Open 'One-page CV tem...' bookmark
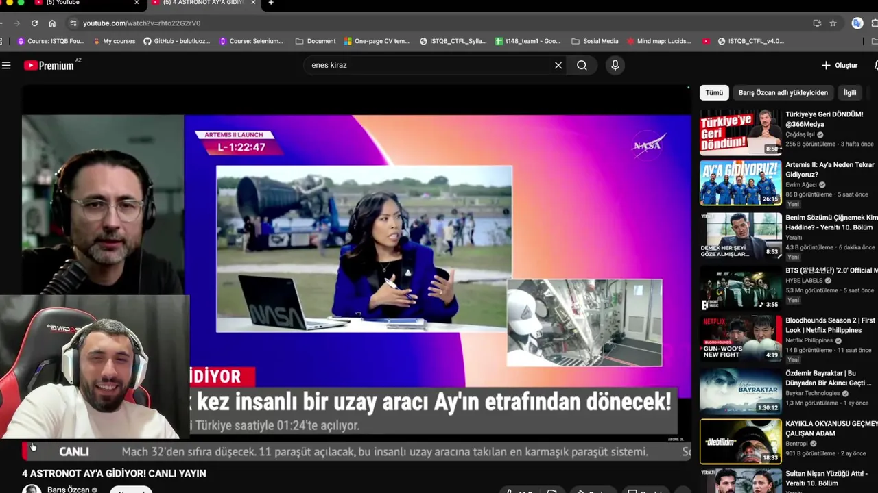878x493 pixels. pos(376,41)
